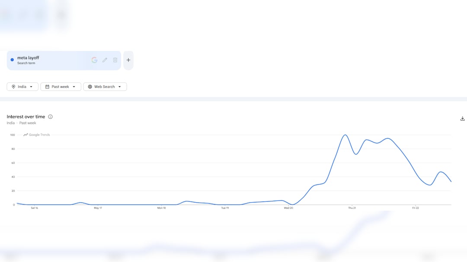Click the calendar icon beside Past week
Screen dimensions: 467x262
(47, 86)
